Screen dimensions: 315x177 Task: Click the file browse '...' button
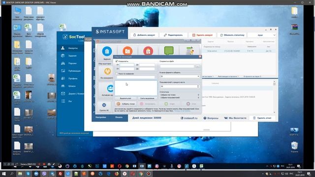pos(198,66)
